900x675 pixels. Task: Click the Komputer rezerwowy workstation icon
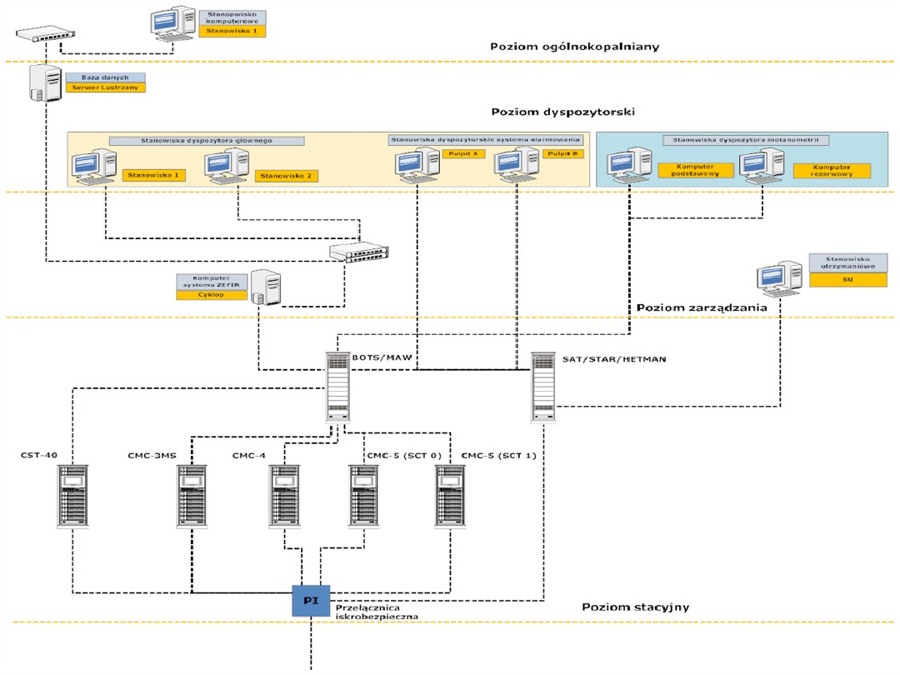(762, 167)
